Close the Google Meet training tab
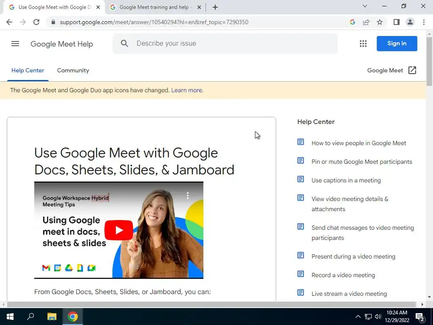 [x=199, y=8]
